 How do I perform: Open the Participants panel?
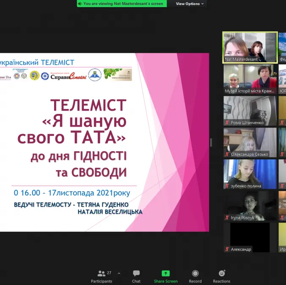102,277
